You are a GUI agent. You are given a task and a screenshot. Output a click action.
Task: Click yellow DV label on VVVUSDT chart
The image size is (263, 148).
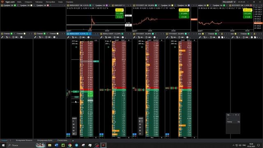184,10
